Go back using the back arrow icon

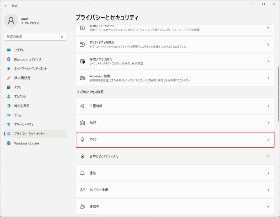[x=6, y=6]
